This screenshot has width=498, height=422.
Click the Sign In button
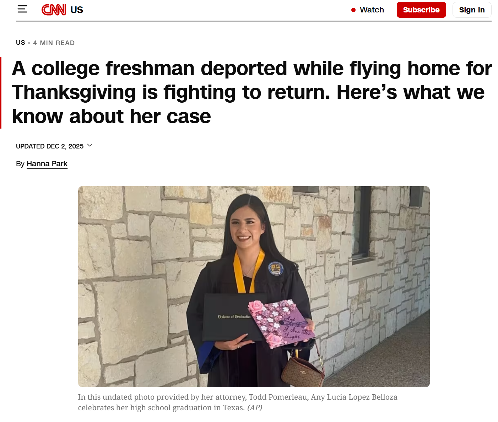[x=471, y=10]
